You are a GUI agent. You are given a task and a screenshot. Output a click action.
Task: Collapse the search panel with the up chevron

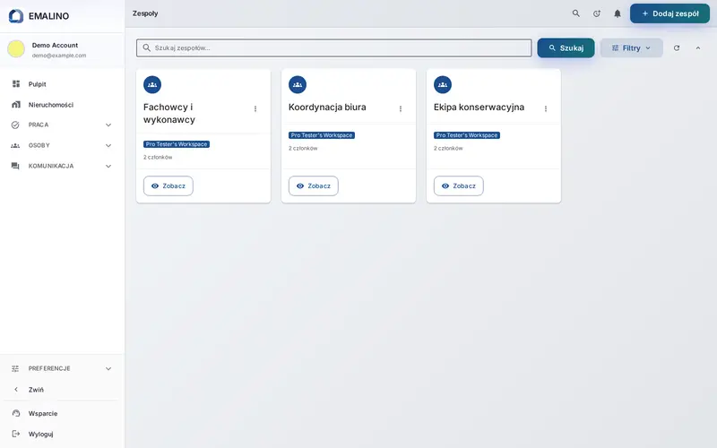pyautogui.click(x=698, y=48)
